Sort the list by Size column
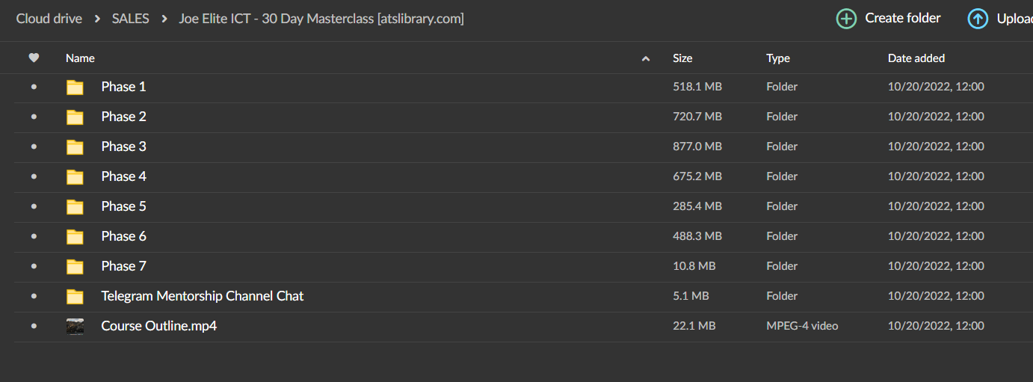 (682, 58)
